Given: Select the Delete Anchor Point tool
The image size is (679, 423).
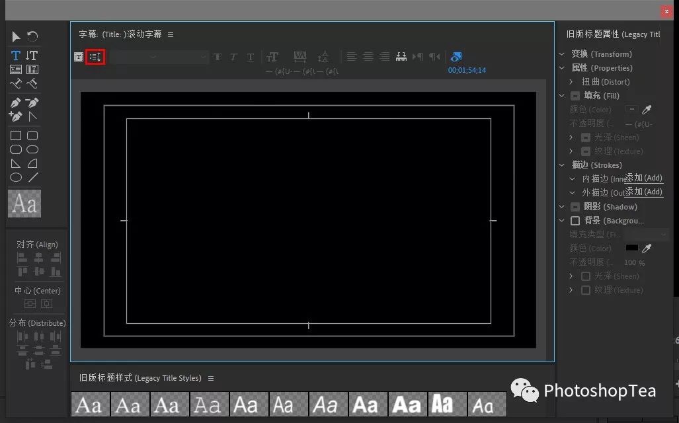Looking at the screenshot, I should pos(32,103).
